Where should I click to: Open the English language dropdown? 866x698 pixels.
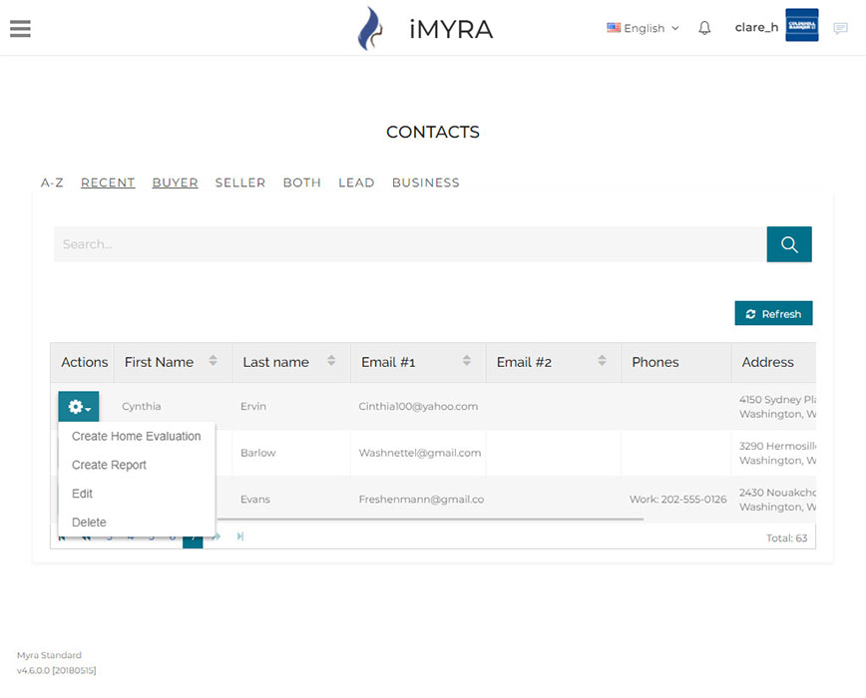pyautogui.click(x=644, y=28)
